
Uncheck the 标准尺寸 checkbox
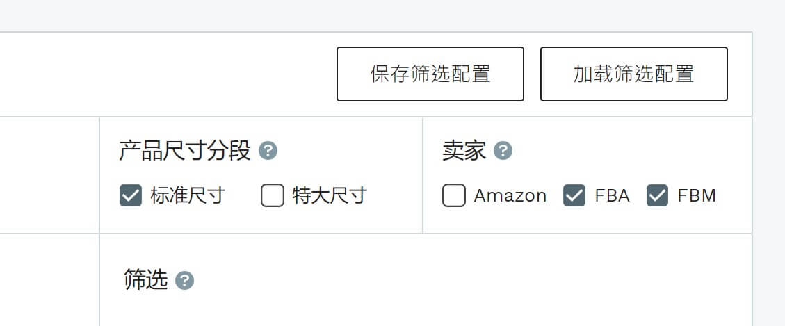(x=131, y=195)
